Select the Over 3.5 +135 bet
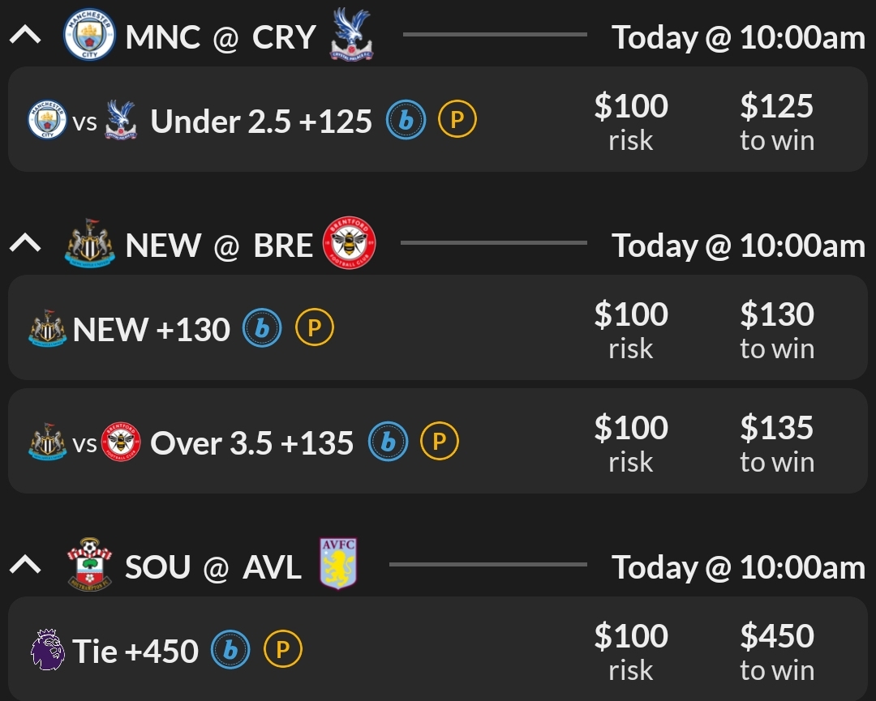Image resolution: width=876 pixels, height=701 pixels. (251, 443)
